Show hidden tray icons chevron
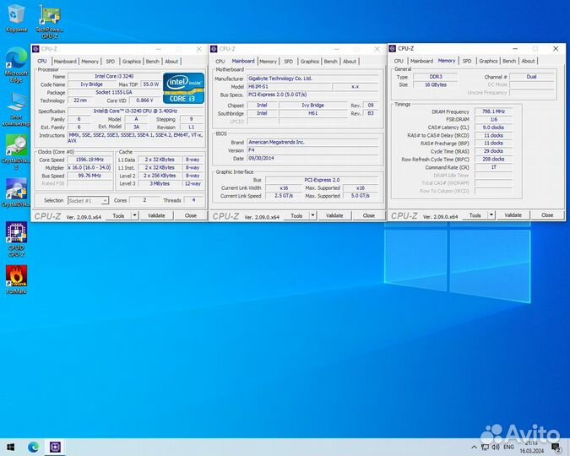The width and height of the screenshot is (570, 456). click(x=474, y=447)
